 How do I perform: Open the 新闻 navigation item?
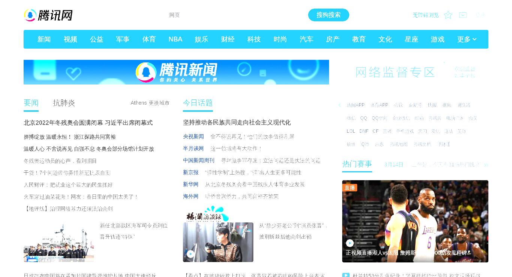tap(44, 39)
